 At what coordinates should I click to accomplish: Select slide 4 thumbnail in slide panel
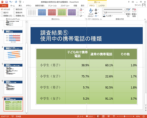click(13, 54)
